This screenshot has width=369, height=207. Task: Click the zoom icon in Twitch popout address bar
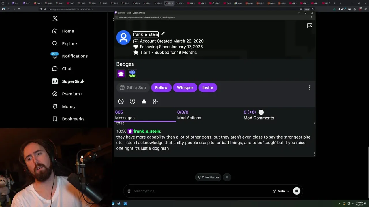click(312, 18)
